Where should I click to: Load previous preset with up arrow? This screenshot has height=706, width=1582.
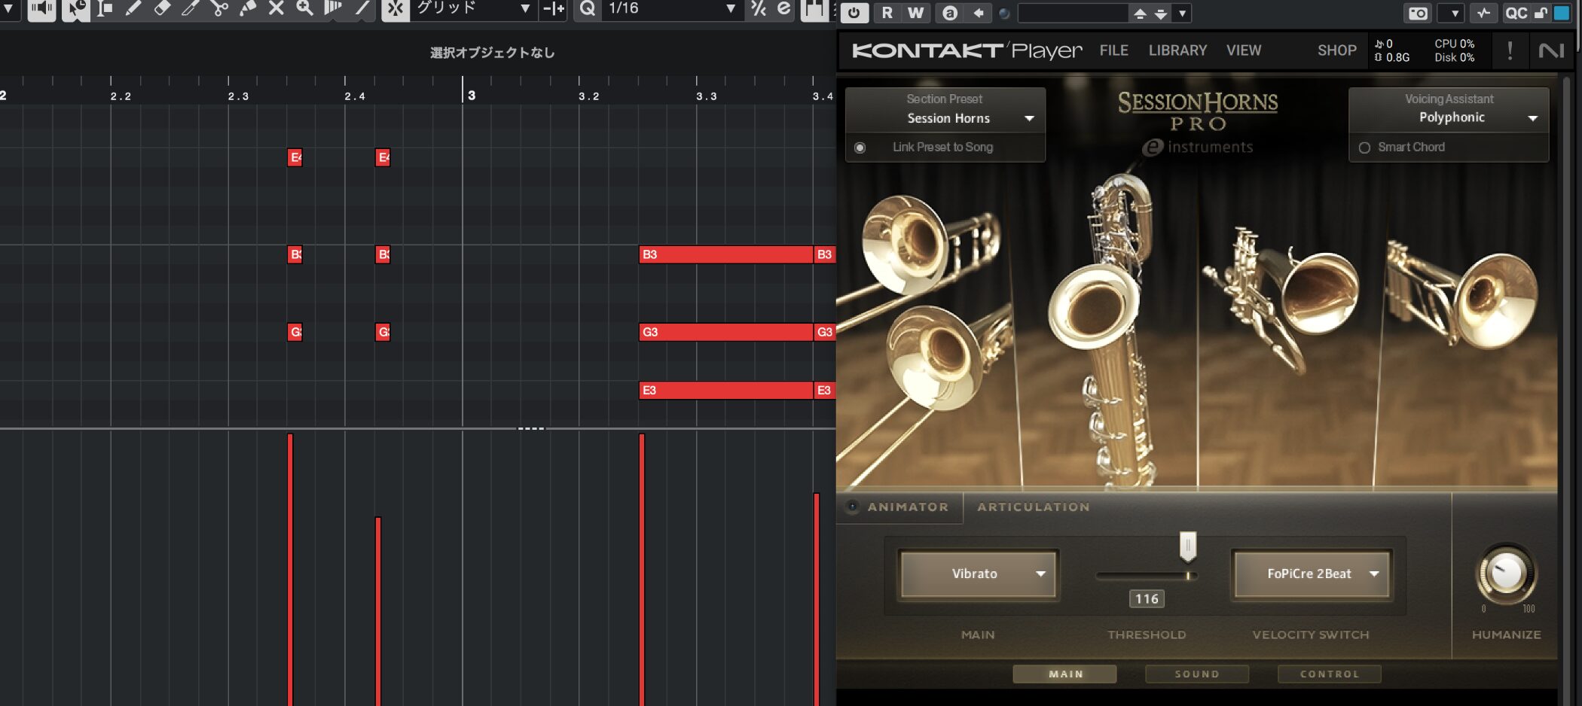click(x=1141, y=14)
